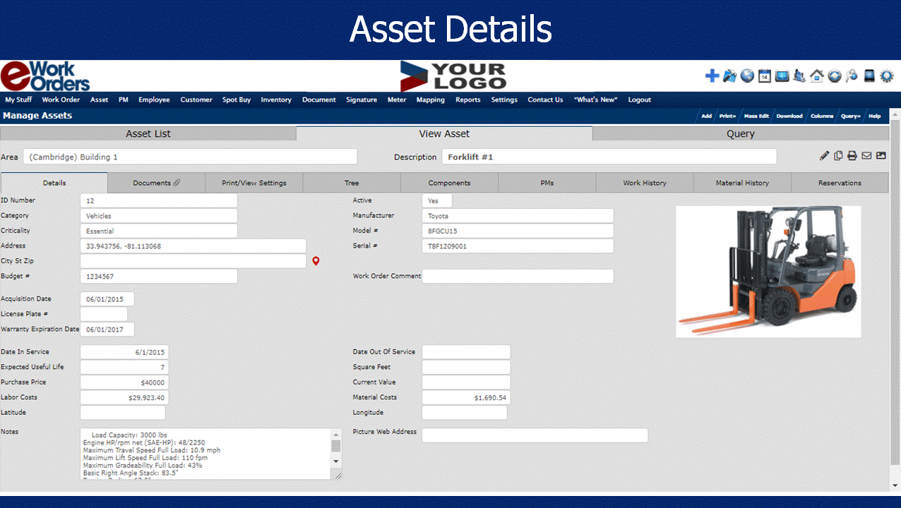The height and width of the screenshot is (508, 901).
Task: Click the mobile phone device icon
Action: point(869,76)
